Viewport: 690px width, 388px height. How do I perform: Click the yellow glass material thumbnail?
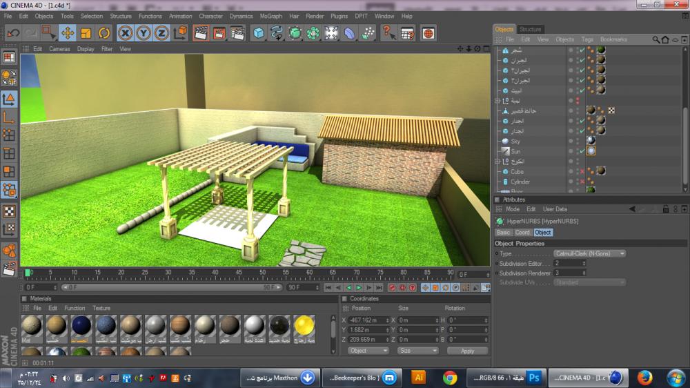click(304, 327)
